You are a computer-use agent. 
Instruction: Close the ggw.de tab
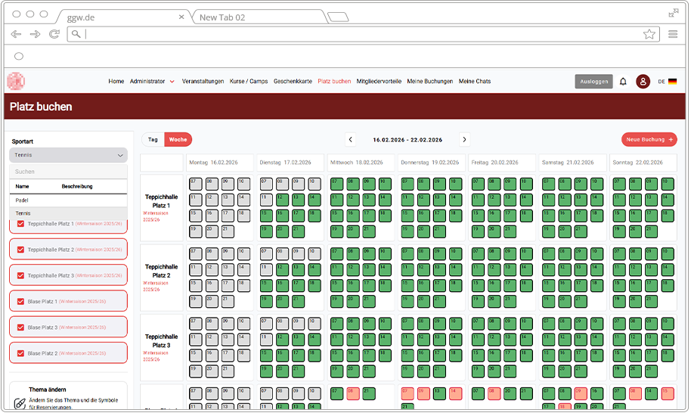coord(181,17)
